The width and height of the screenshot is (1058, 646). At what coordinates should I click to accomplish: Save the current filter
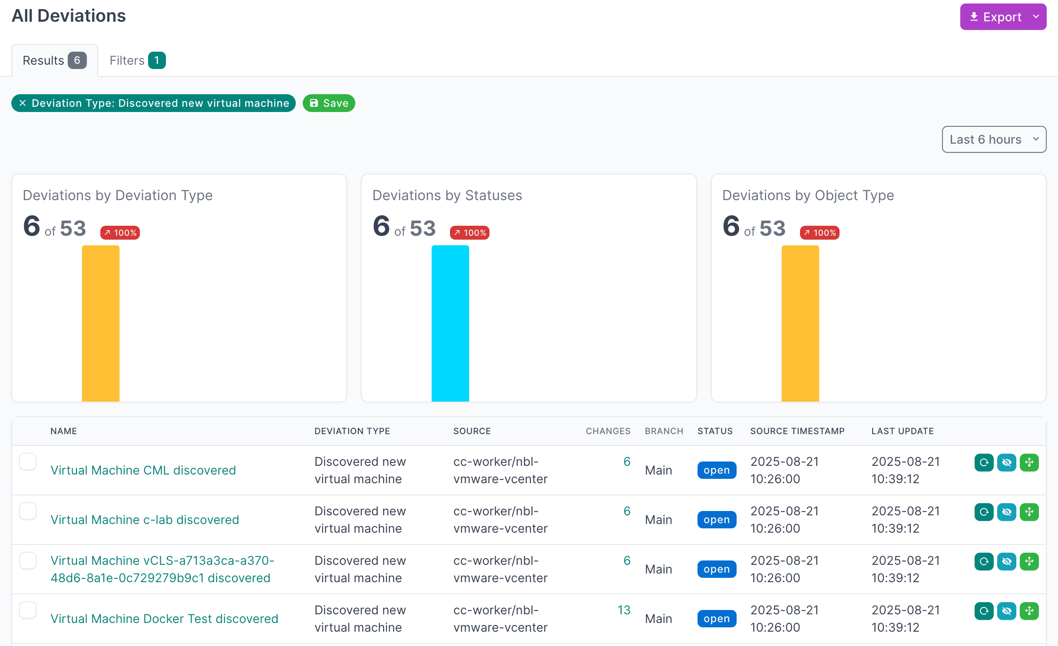[x=329, y=103]
